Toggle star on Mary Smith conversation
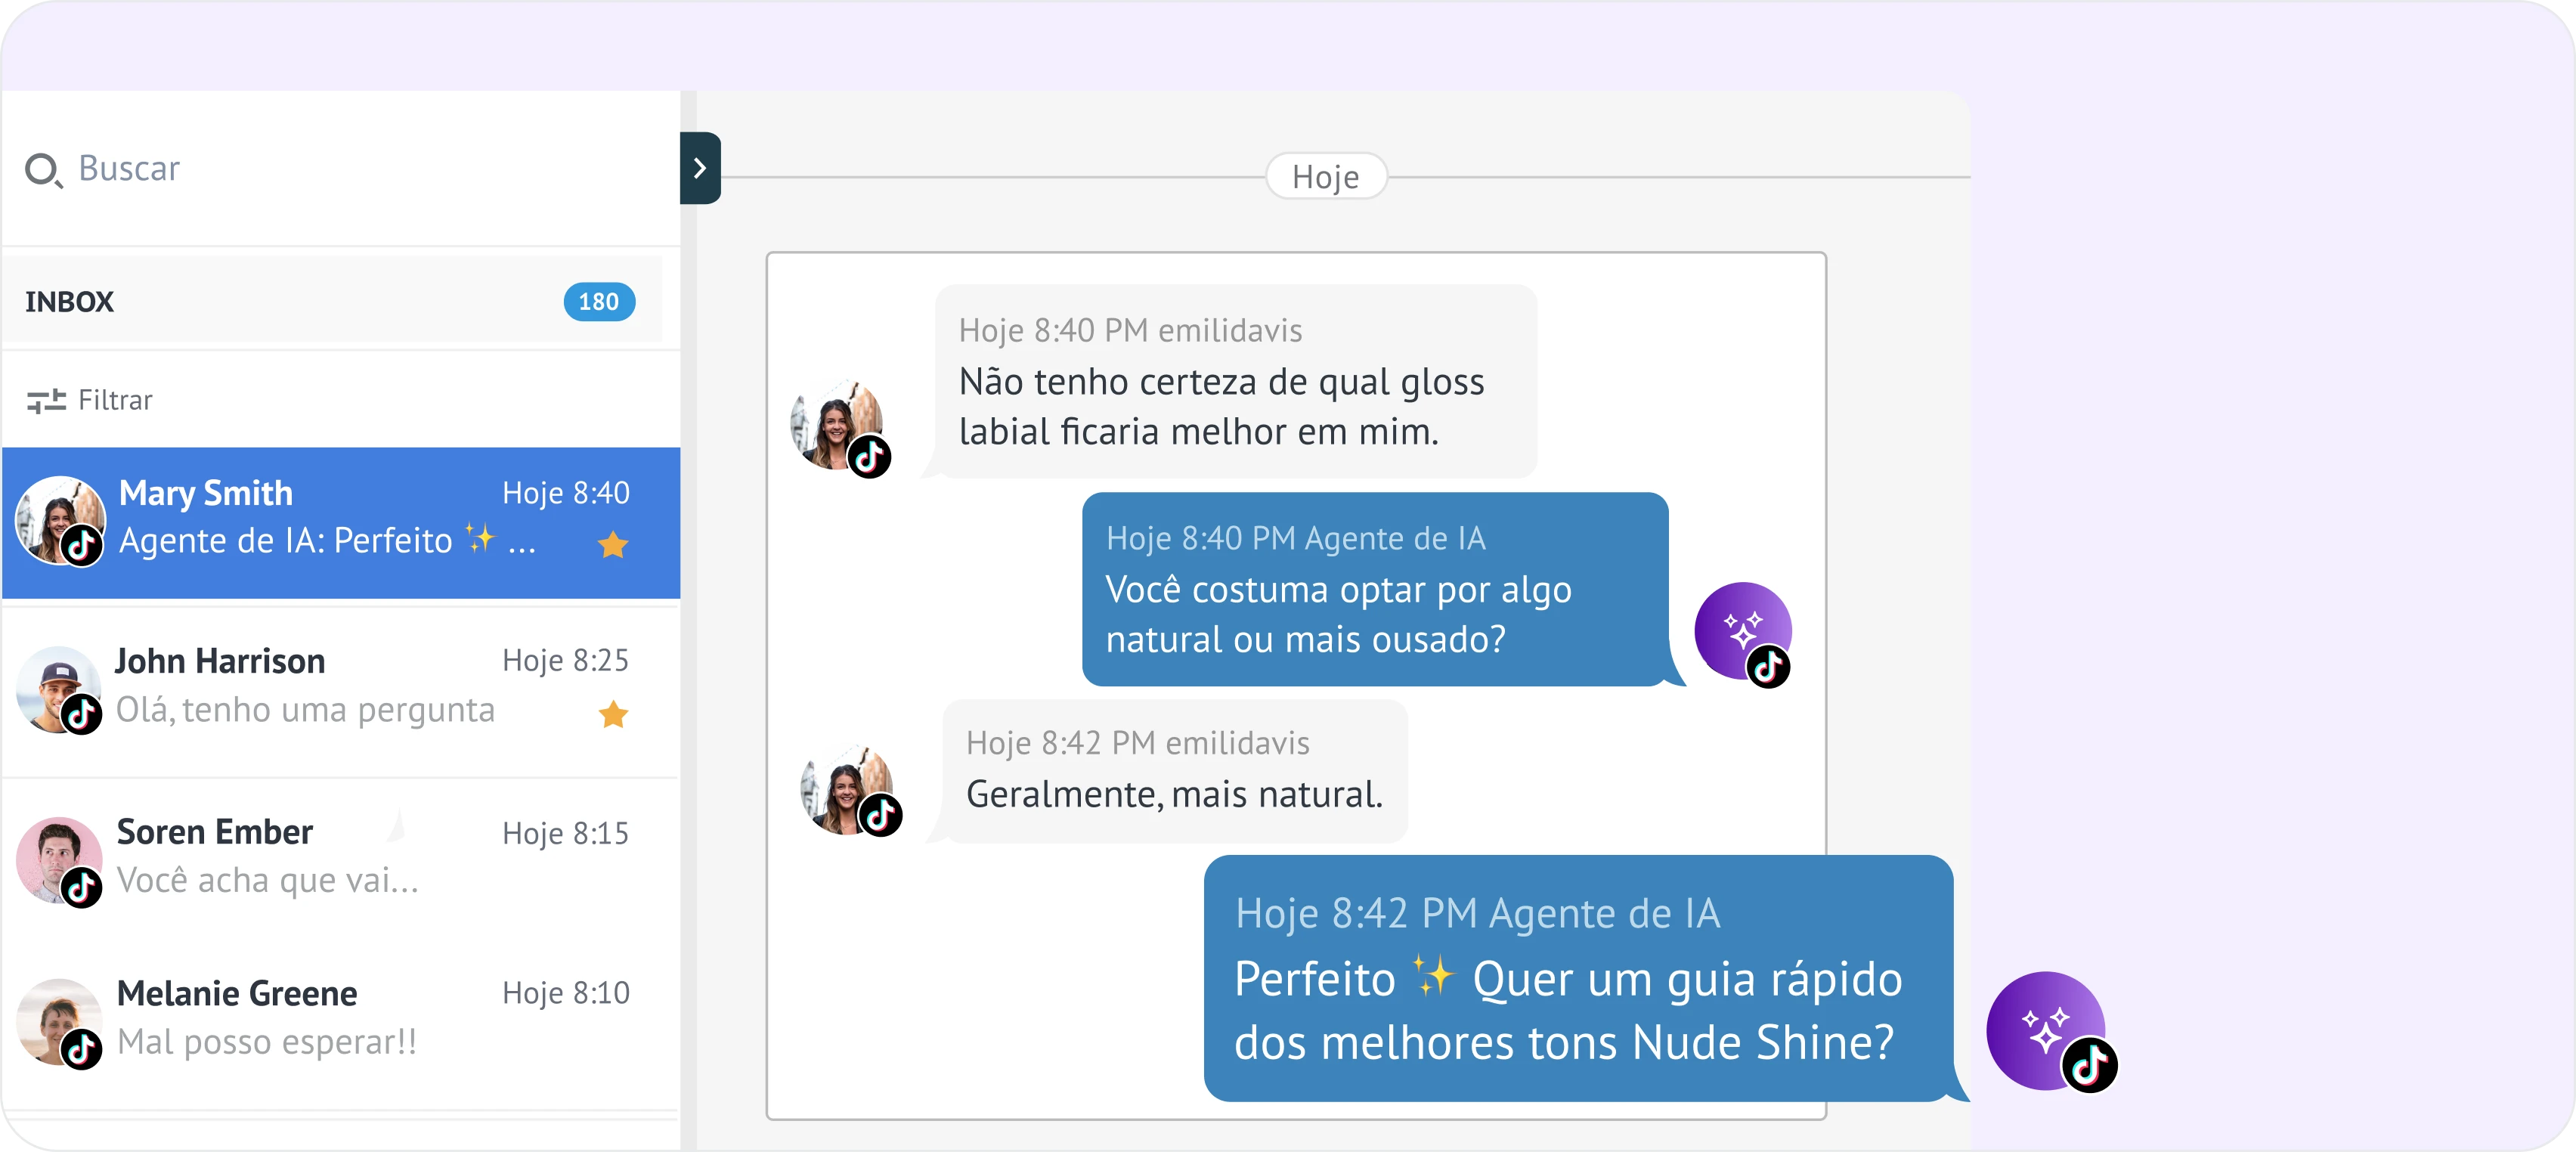The height and width of the screenshot is (1152, 2576). (x=612, y=545)
